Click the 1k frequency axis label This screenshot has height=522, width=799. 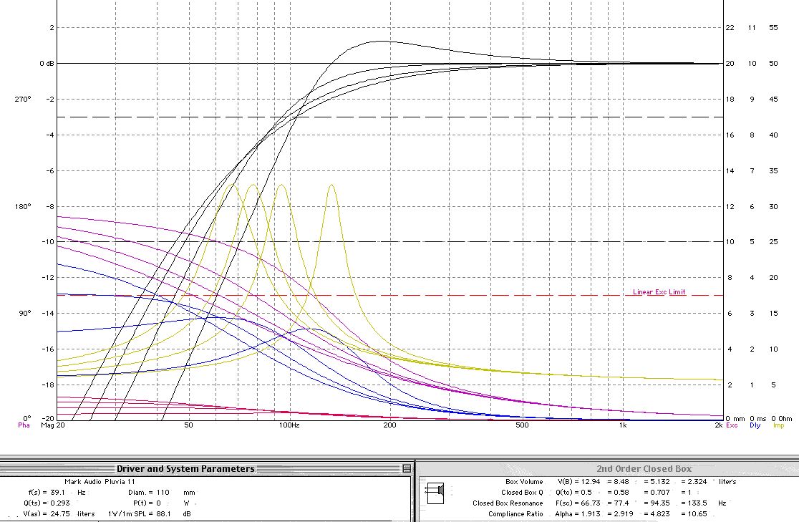(623, 425)
